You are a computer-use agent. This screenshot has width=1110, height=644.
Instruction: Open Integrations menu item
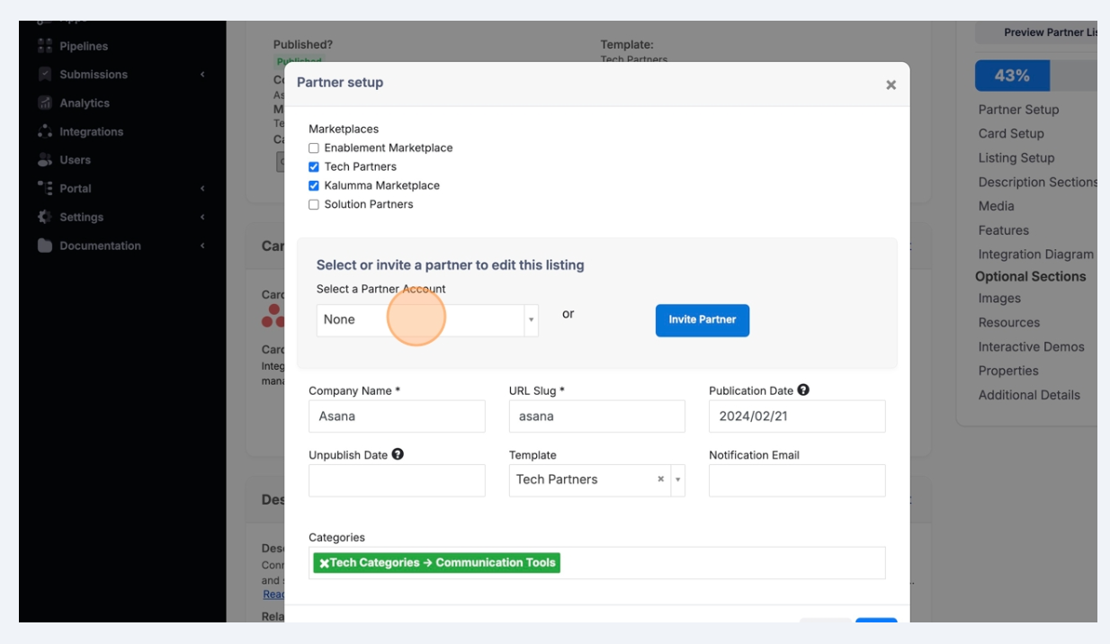pyautogui.click(x=92, y=131)
